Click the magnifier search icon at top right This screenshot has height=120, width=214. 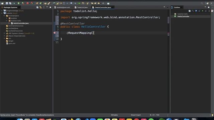(x=202, y=3)
